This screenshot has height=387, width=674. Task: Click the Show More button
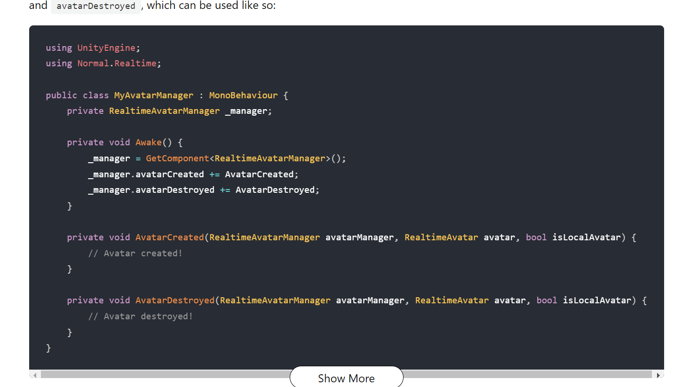pyautogui.click(x=346, y=378)
